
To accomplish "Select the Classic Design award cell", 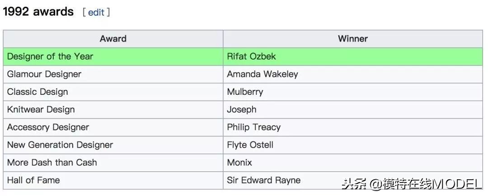I will tap(38, 92).
